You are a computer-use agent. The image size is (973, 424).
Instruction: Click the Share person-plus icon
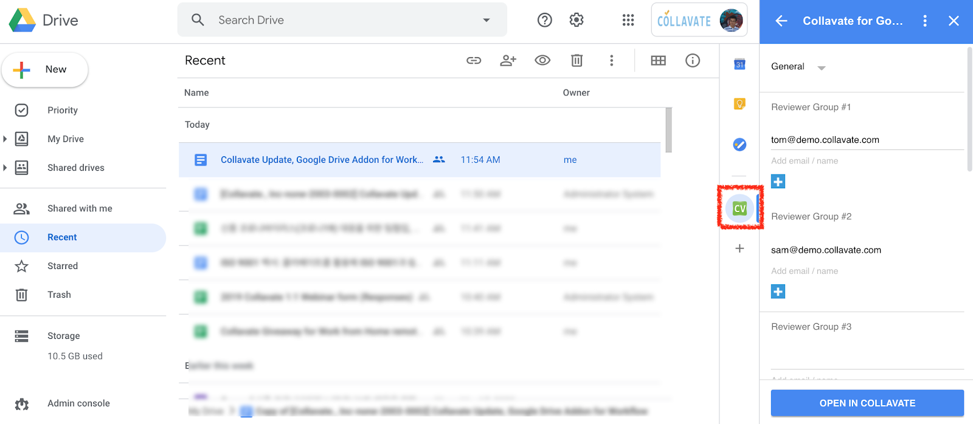(x=508, y=60)
